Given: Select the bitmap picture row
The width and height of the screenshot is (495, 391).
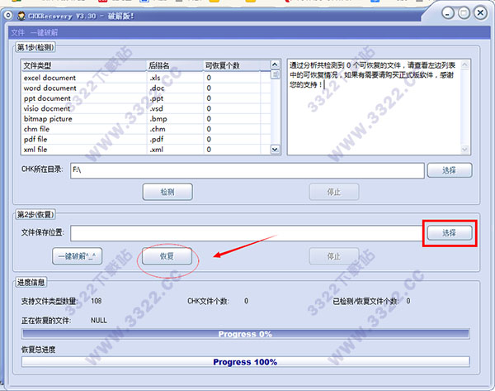Looking at the screenshot, I should point(146,119).
